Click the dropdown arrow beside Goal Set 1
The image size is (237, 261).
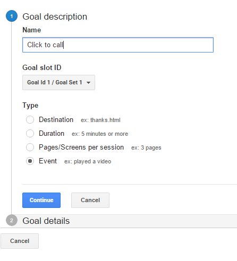click(88, 83)
